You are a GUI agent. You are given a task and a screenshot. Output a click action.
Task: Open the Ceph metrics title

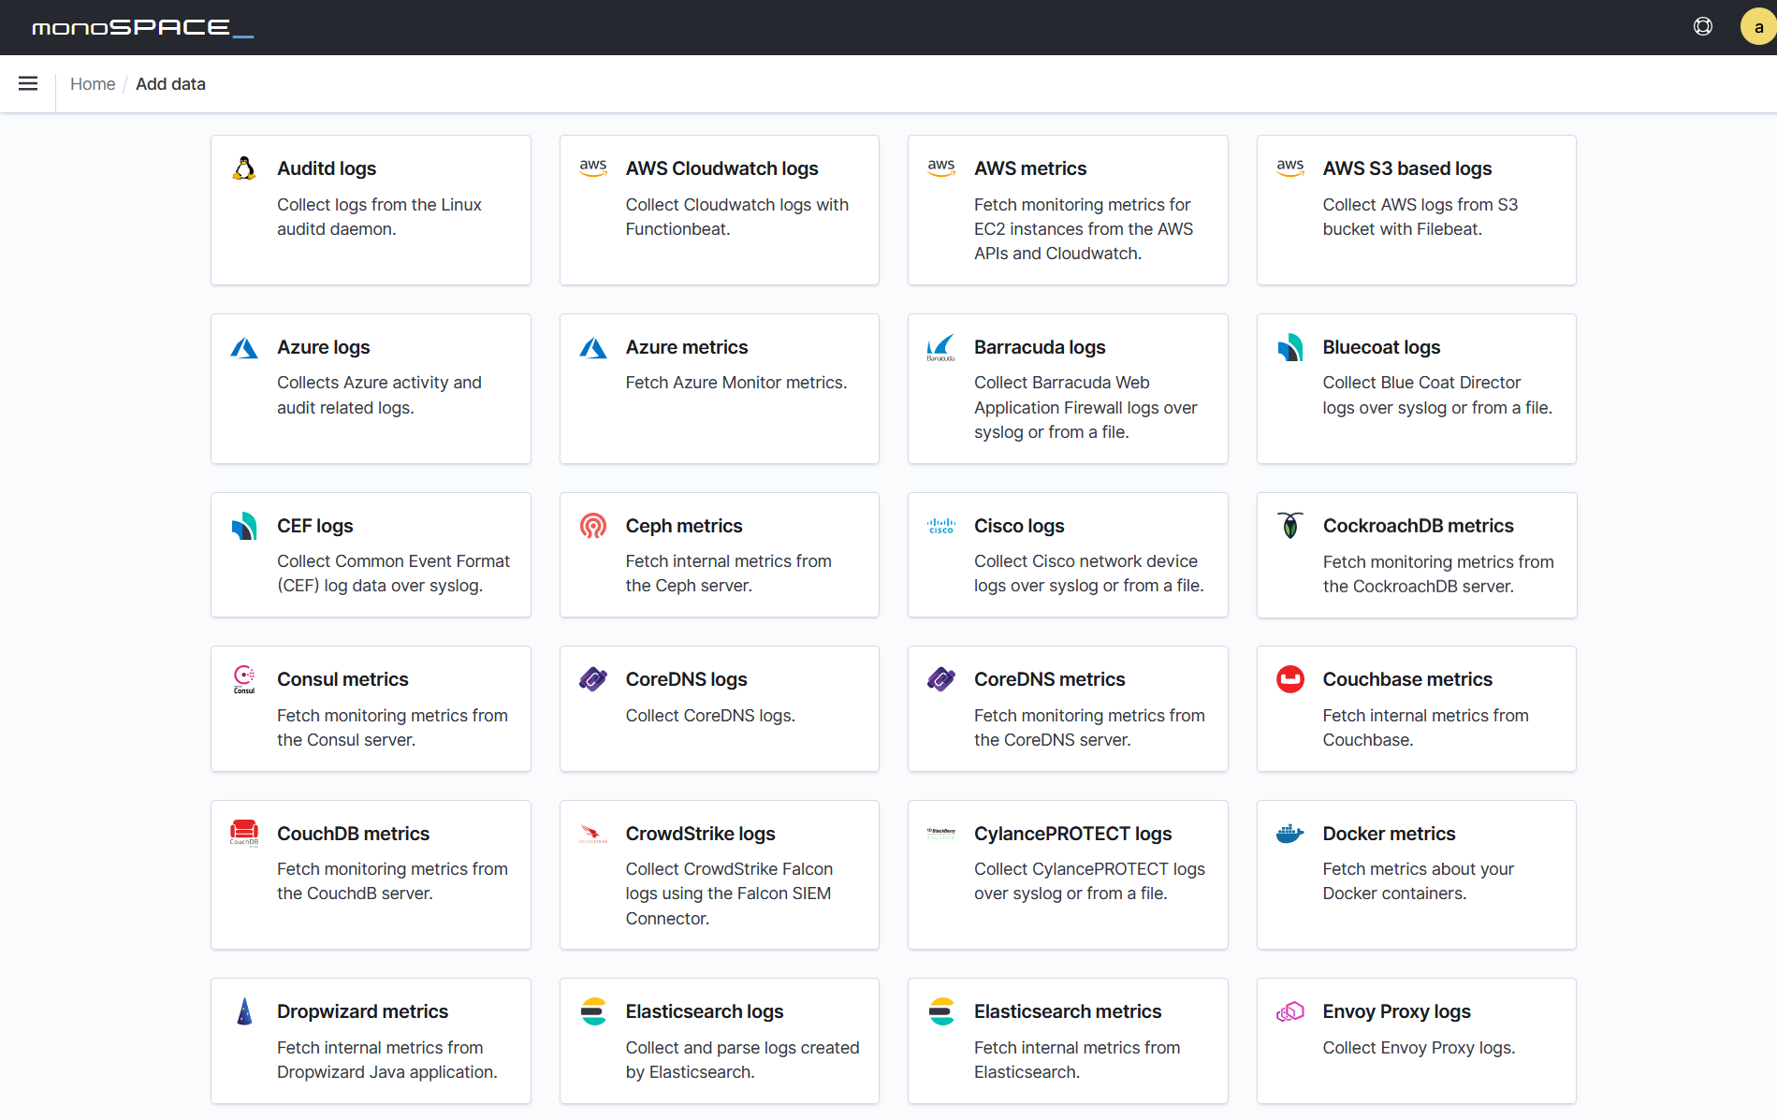pyautogui.click(x=684, y=526)
